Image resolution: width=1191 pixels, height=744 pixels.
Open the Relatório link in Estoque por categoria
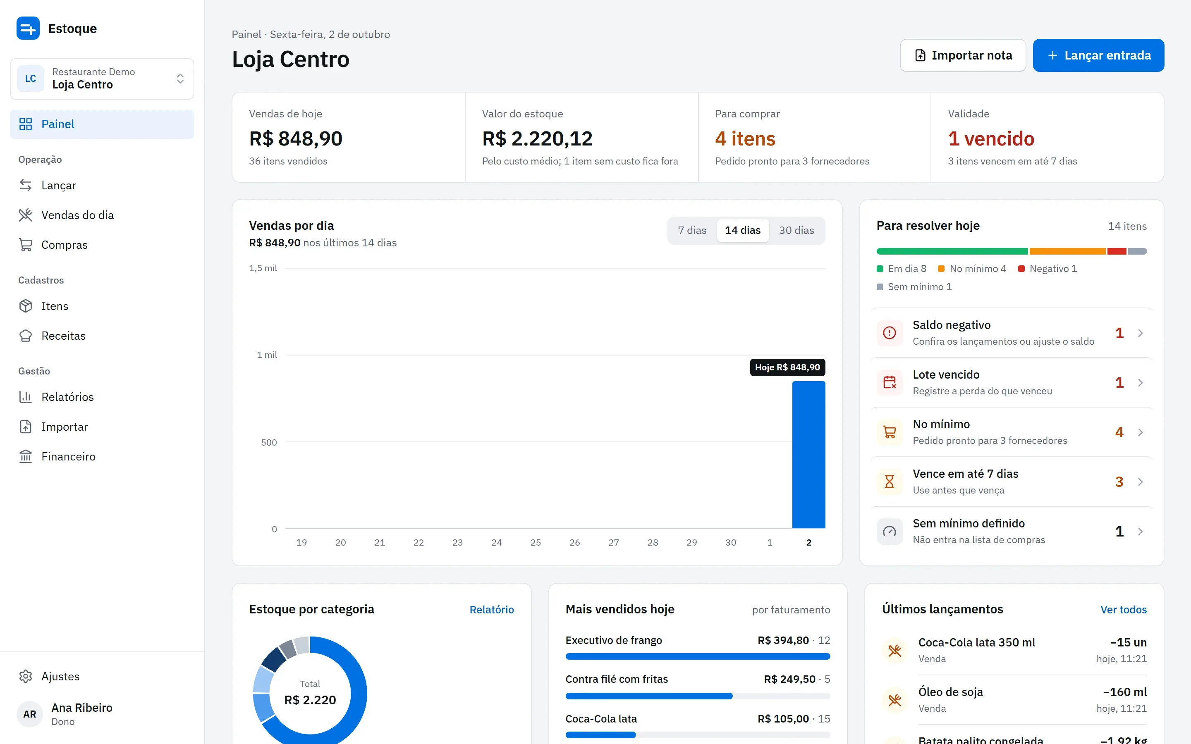point(491,609)
